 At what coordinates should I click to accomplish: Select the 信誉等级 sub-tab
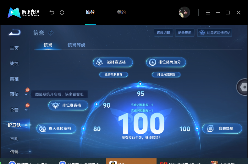tap(77, 45)
